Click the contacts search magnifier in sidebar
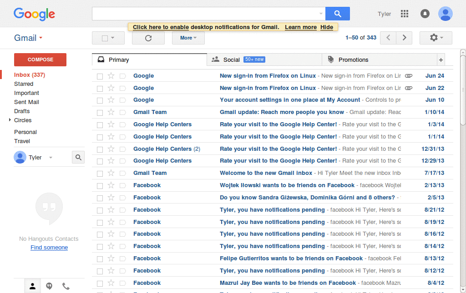Viewport: 466px width, 293px height. tap(78, 157)
